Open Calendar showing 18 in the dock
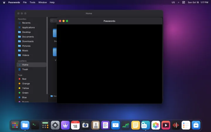Image resolution: width=211 pixels, height=132 pixels. coord(75,125)
